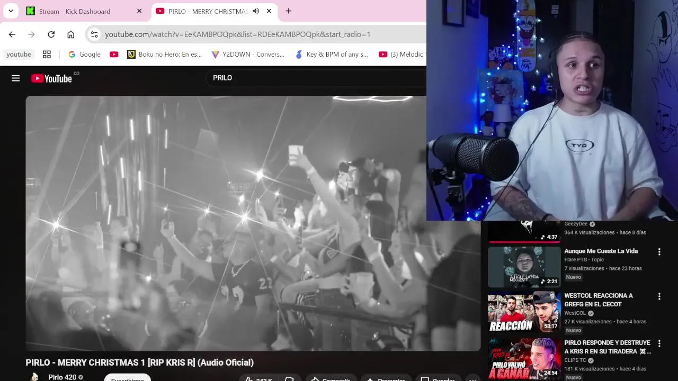This screenshot has width=678, height=381.
Task: View site information icon in address bar
Action: coord(94,34)
